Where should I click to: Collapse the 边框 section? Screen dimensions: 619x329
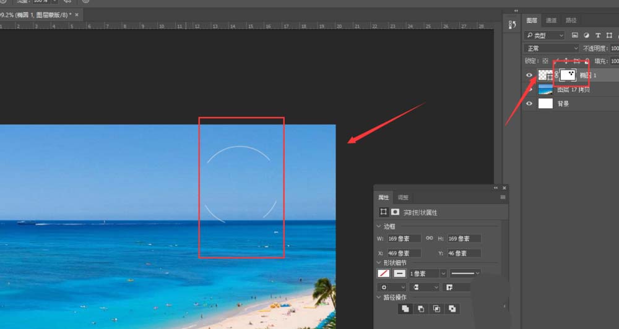tap(379, 226)
